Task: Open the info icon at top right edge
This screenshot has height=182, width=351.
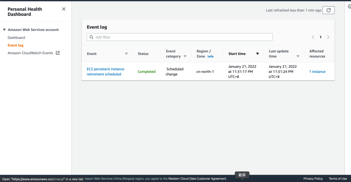Action: (349, 7)
